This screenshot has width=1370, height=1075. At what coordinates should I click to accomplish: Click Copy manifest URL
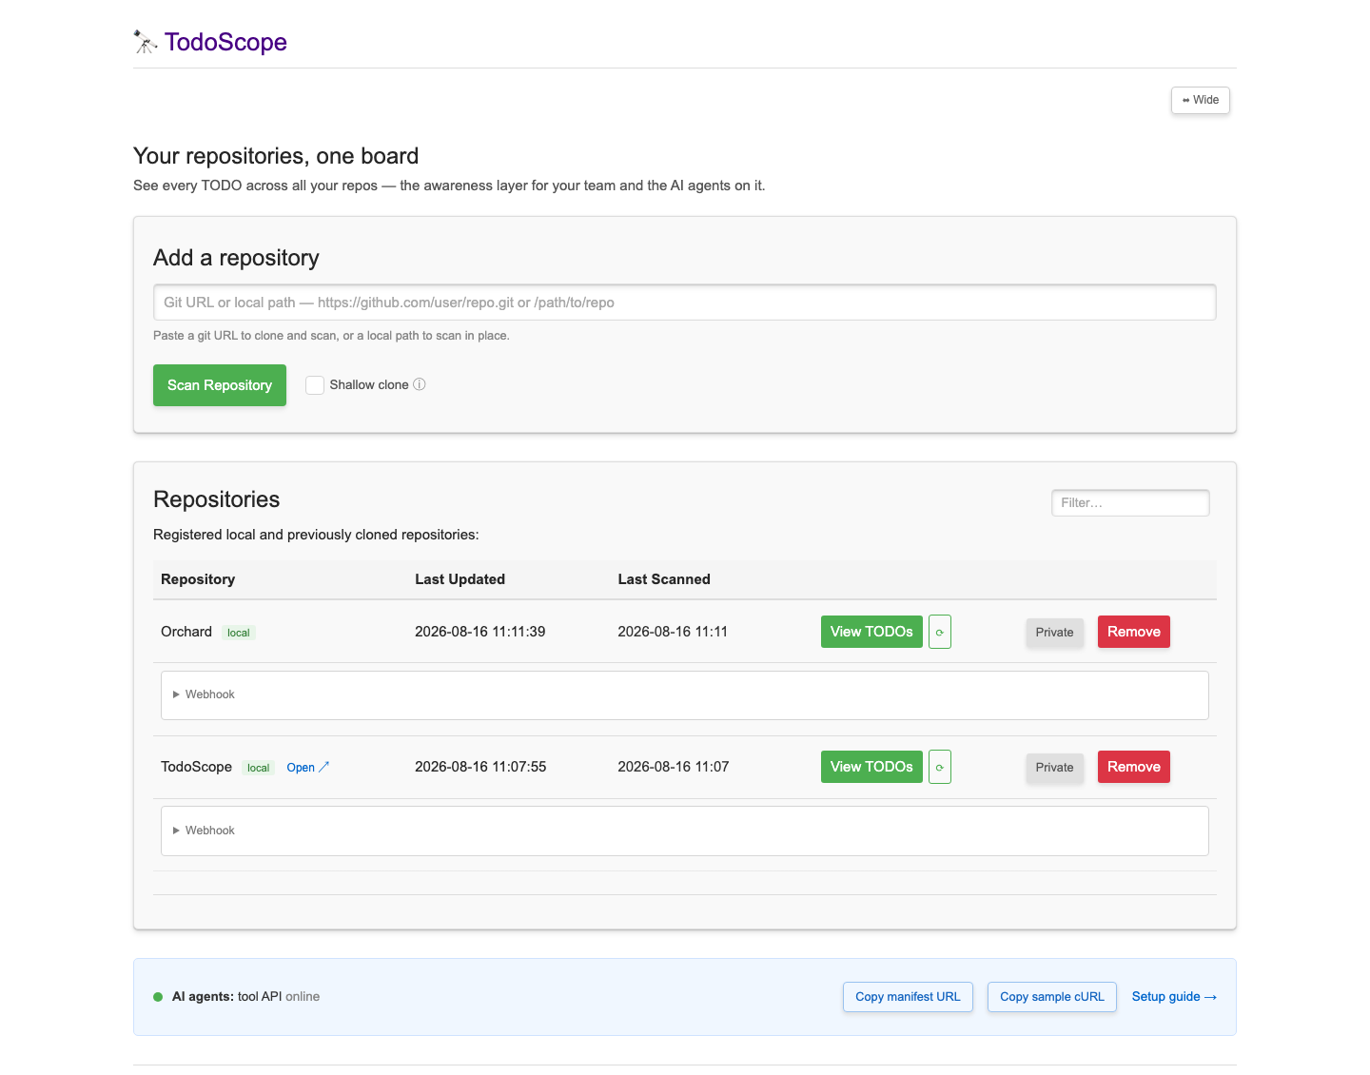pos(908,997)
